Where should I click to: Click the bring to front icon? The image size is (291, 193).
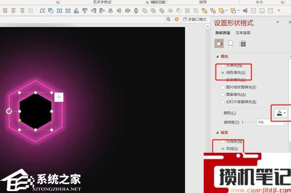tap(204, 11)
